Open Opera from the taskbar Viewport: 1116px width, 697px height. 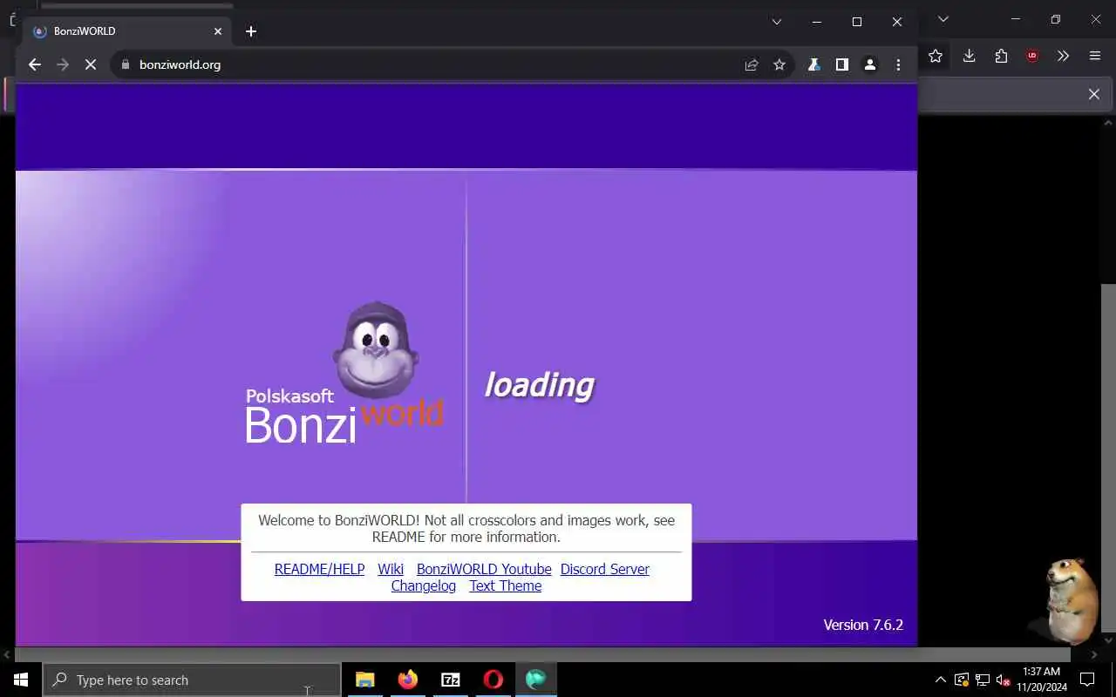[x=493, y=680]
